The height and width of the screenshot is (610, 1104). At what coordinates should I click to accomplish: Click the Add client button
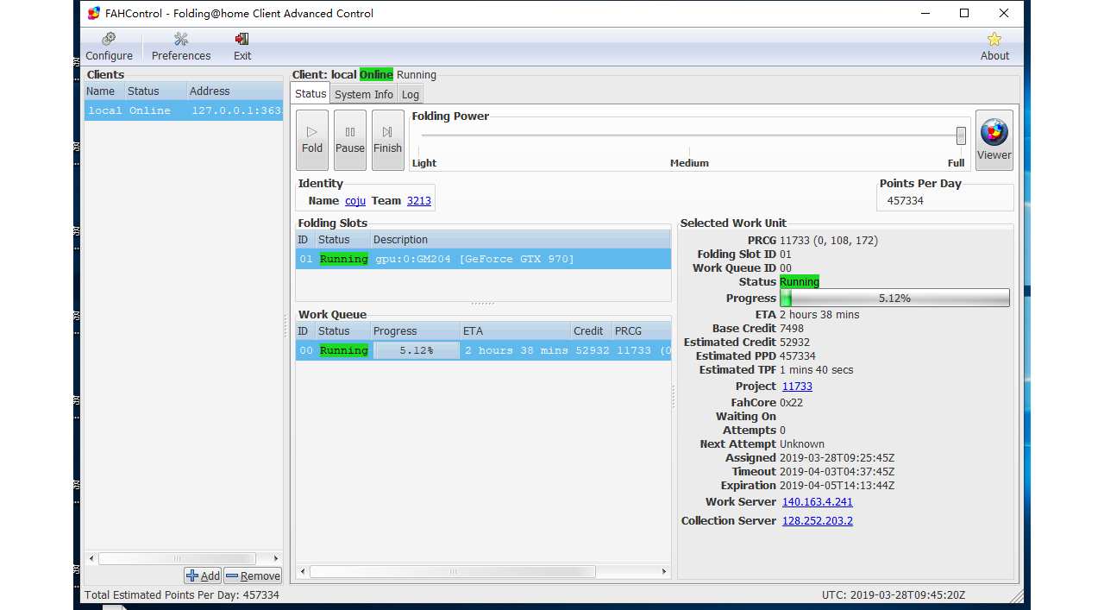203,575
